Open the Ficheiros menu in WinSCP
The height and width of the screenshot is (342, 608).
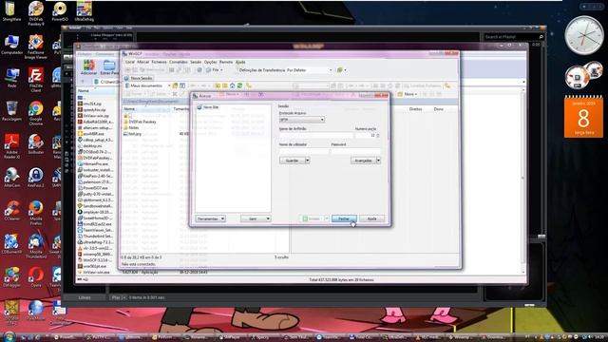pos(159,62)
